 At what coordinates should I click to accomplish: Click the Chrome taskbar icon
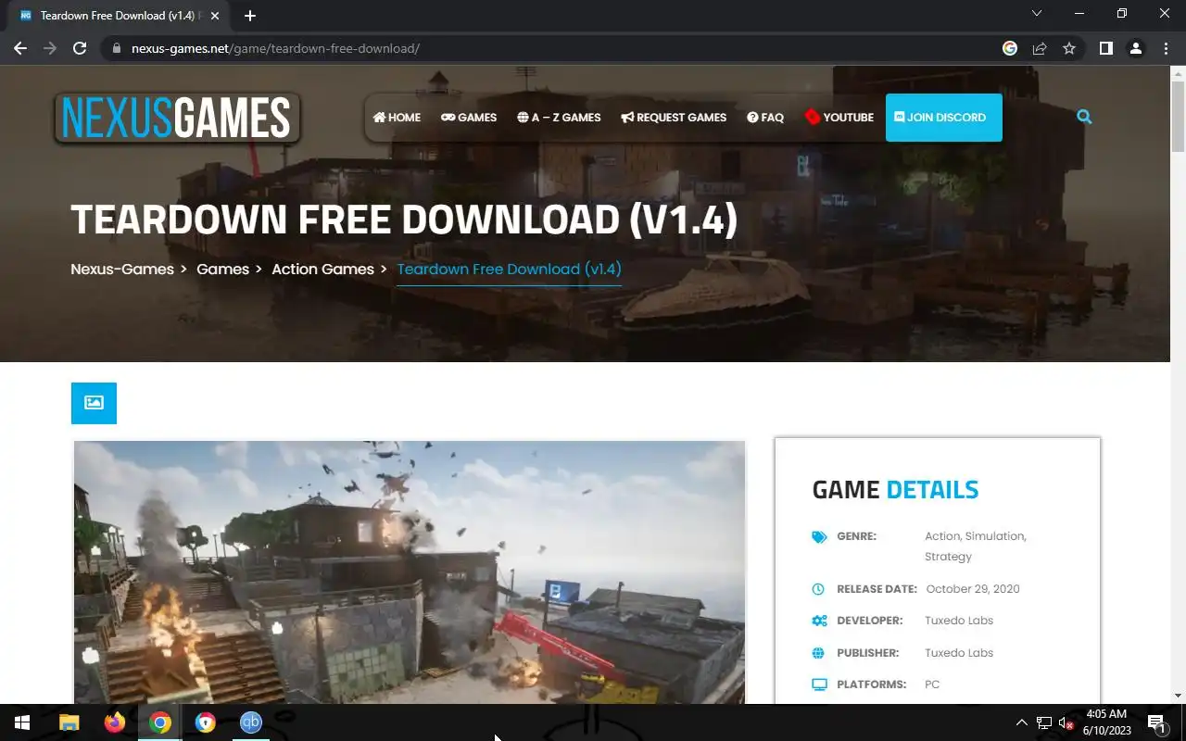pyautogui.click(x=160, y=722)
